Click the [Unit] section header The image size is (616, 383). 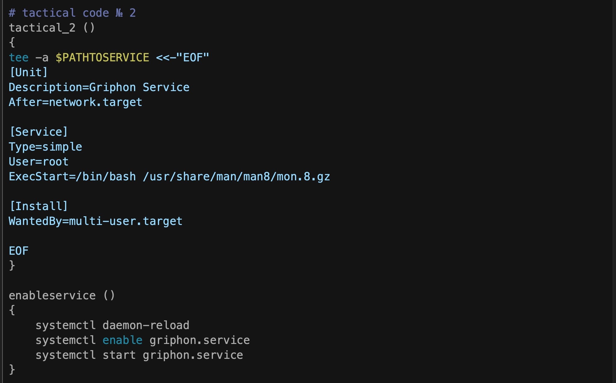point(28,72)
